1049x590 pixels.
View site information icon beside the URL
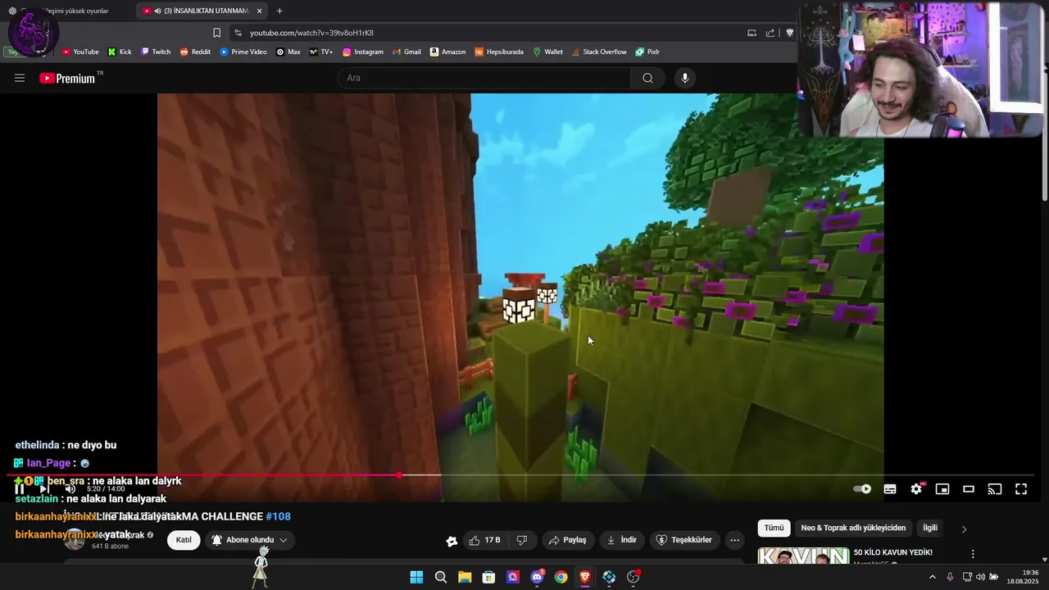coord(238,33)
